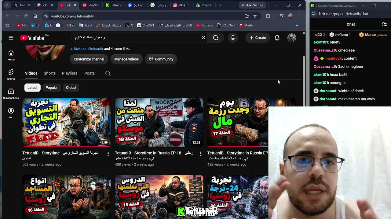The image size is (391, 219).
Task: View site info in the Kick popout window
Action: 314,14
